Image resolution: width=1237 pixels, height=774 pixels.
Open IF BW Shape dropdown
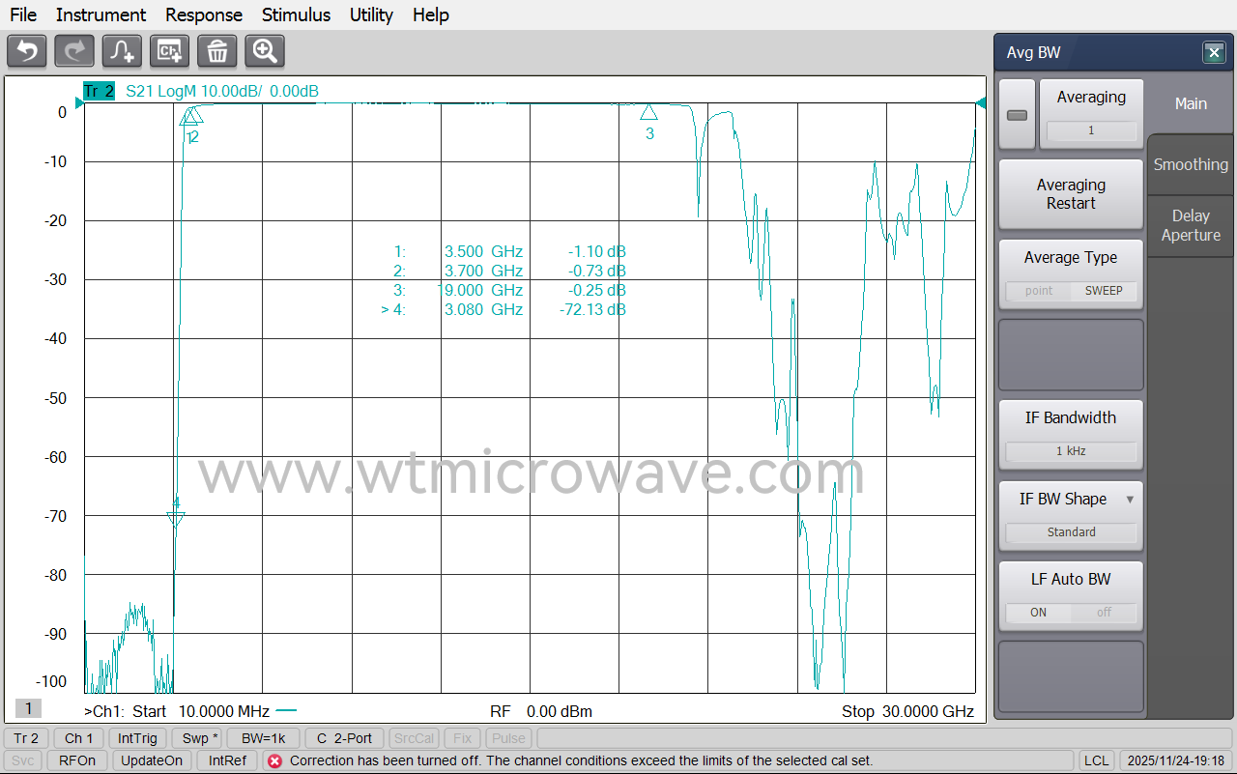pyautogui.click(x=1071, y=517)
